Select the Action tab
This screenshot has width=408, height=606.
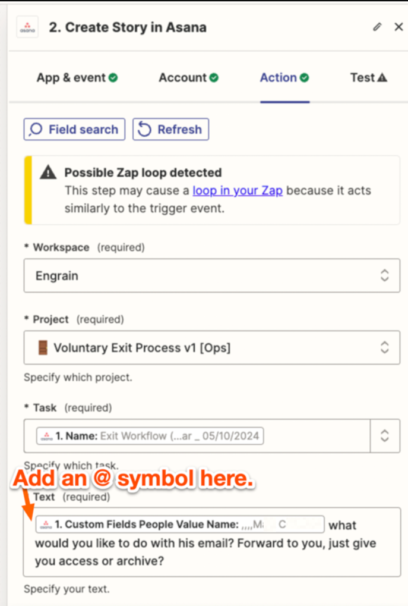tap(278, 78)
